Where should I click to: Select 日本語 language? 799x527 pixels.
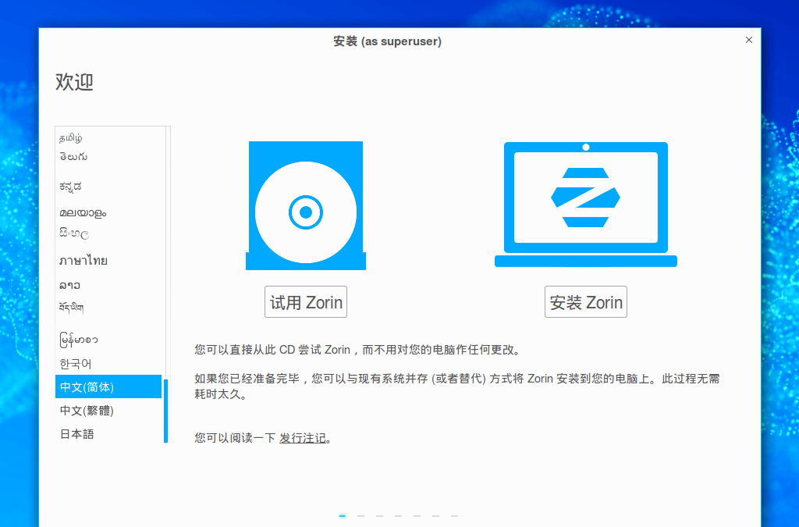(x=108, y=434)
